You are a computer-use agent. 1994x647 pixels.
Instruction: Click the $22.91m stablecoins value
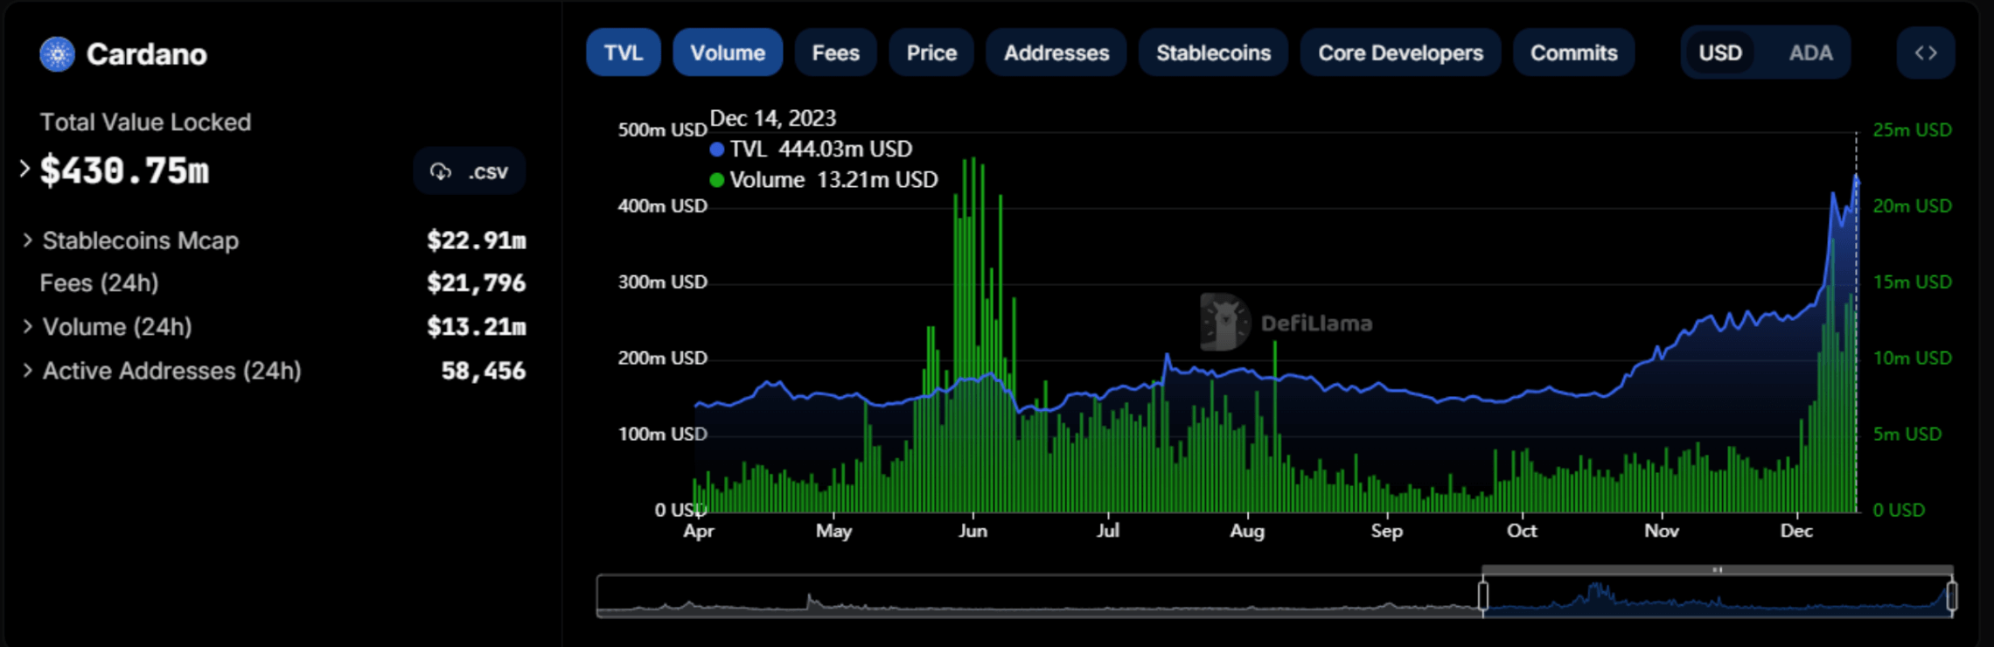pyautogui.click(x=477, y=240)
